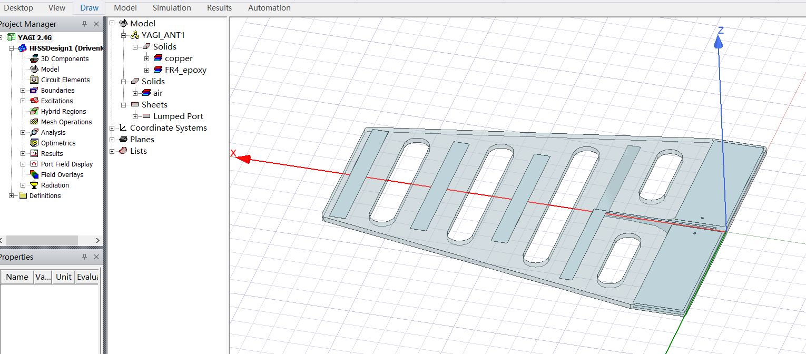Viewport: 806px width, 354px height.
Task: Expand the Port Field Display node
Action: 23,164
